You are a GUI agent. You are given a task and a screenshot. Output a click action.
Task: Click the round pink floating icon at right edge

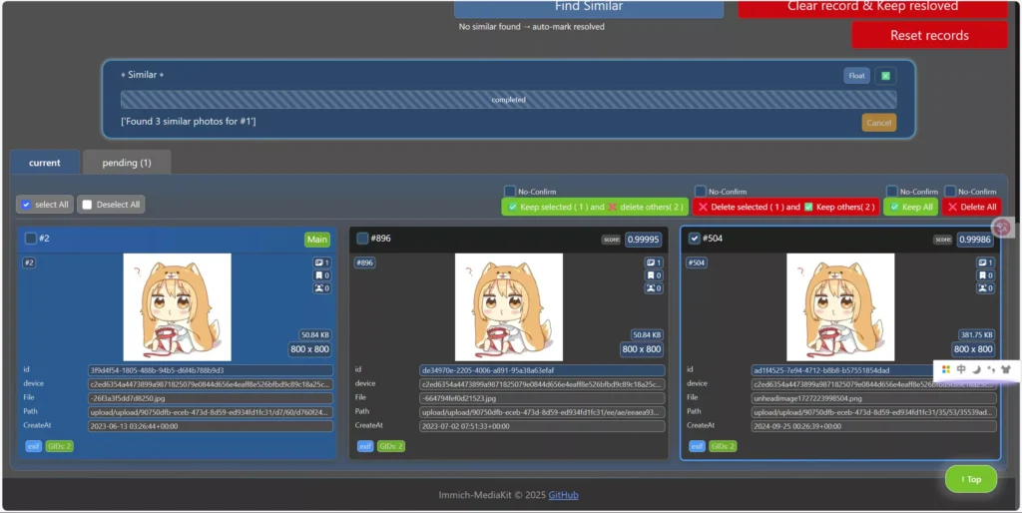[1003, 229]
